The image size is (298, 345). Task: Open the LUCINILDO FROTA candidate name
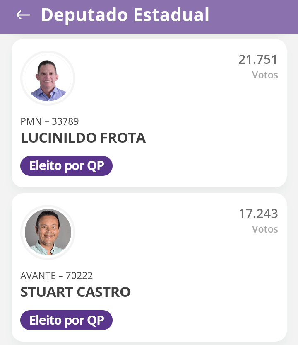[x=83, y=138]
